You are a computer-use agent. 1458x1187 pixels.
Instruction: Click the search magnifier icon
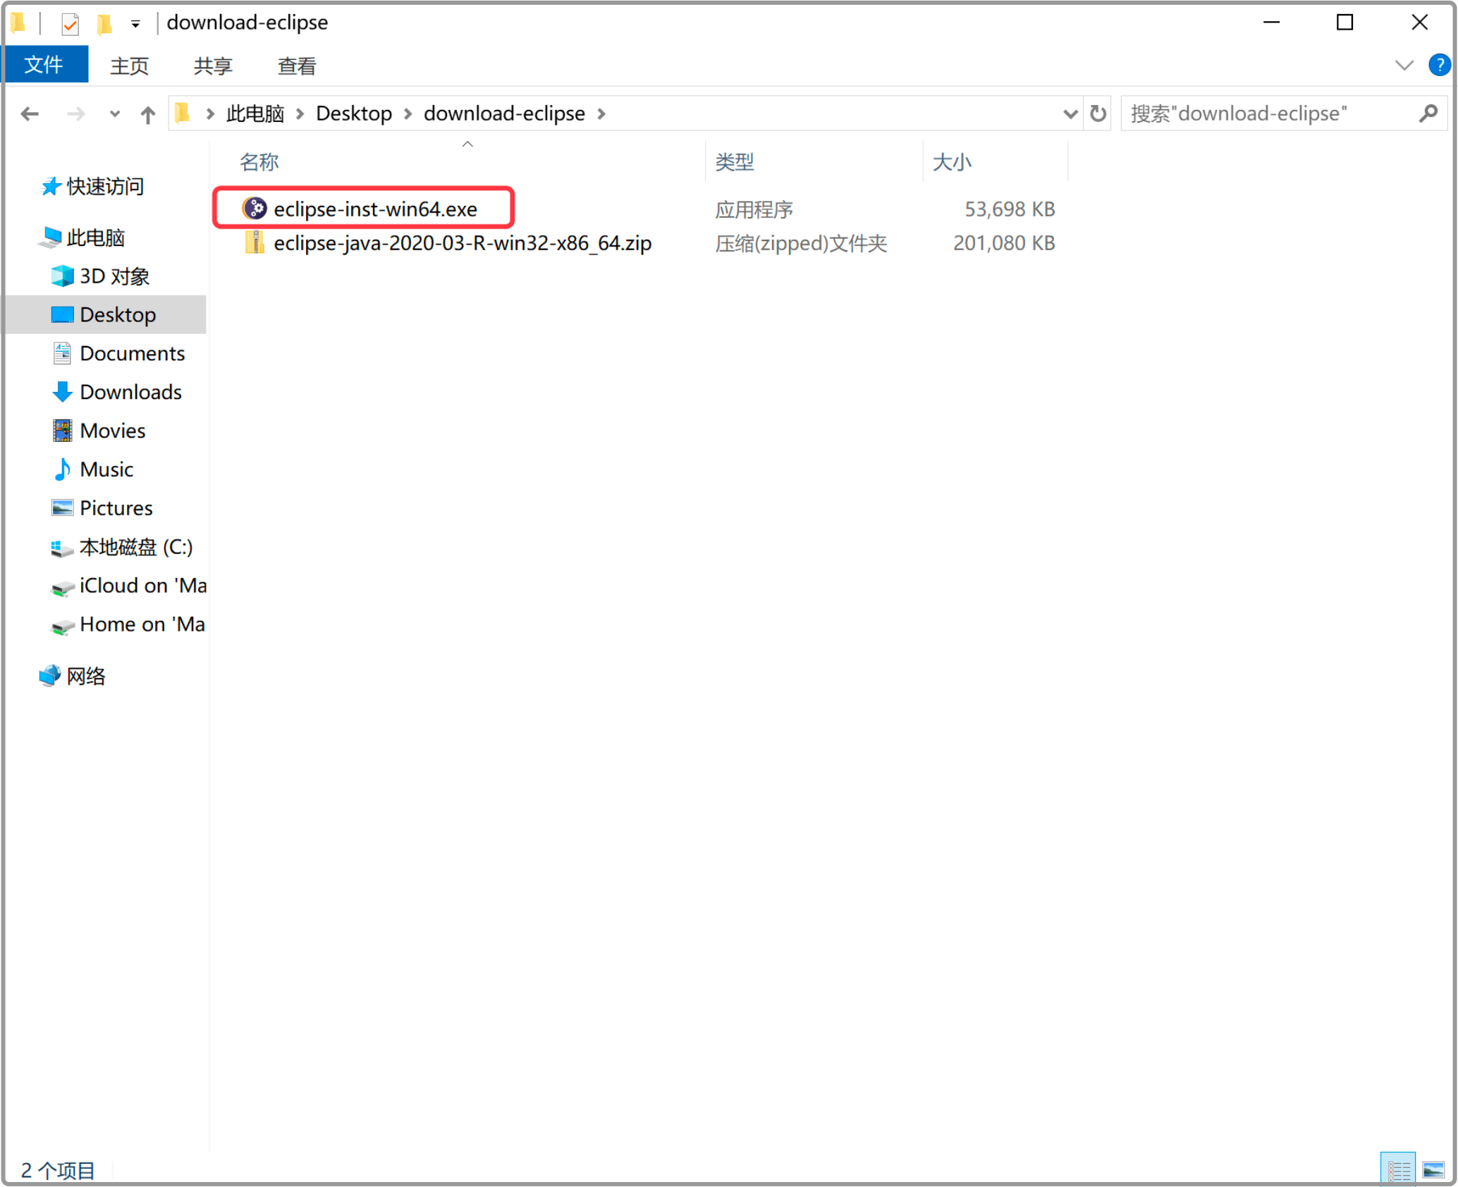point(1428,113)
